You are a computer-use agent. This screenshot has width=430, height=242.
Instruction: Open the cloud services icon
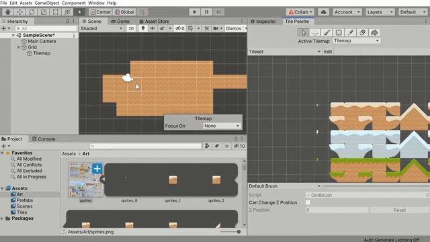click(324, 12)
